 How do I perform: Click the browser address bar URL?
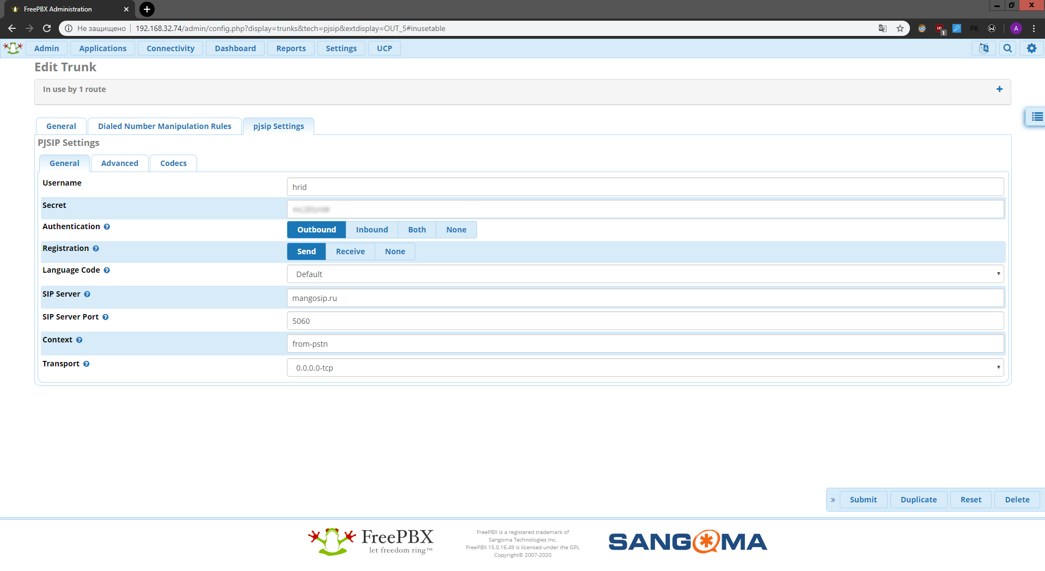(x=290, y=28)
